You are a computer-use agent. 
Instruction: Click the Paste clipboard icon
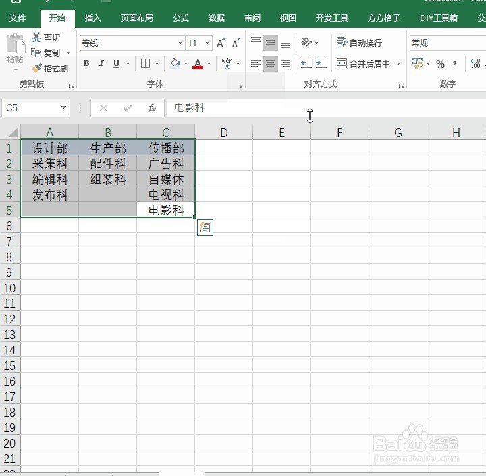coord(16,43)
